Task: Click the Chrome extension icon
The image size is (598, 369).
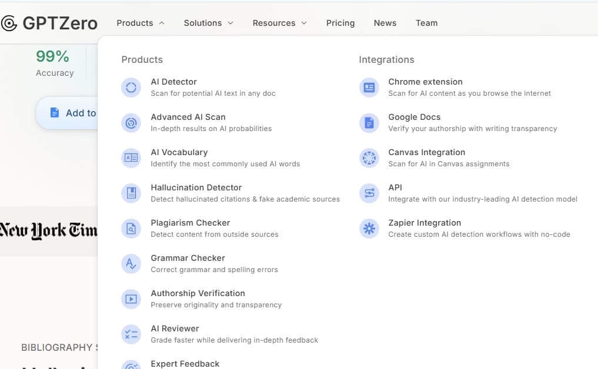Action: coord(369,88)
